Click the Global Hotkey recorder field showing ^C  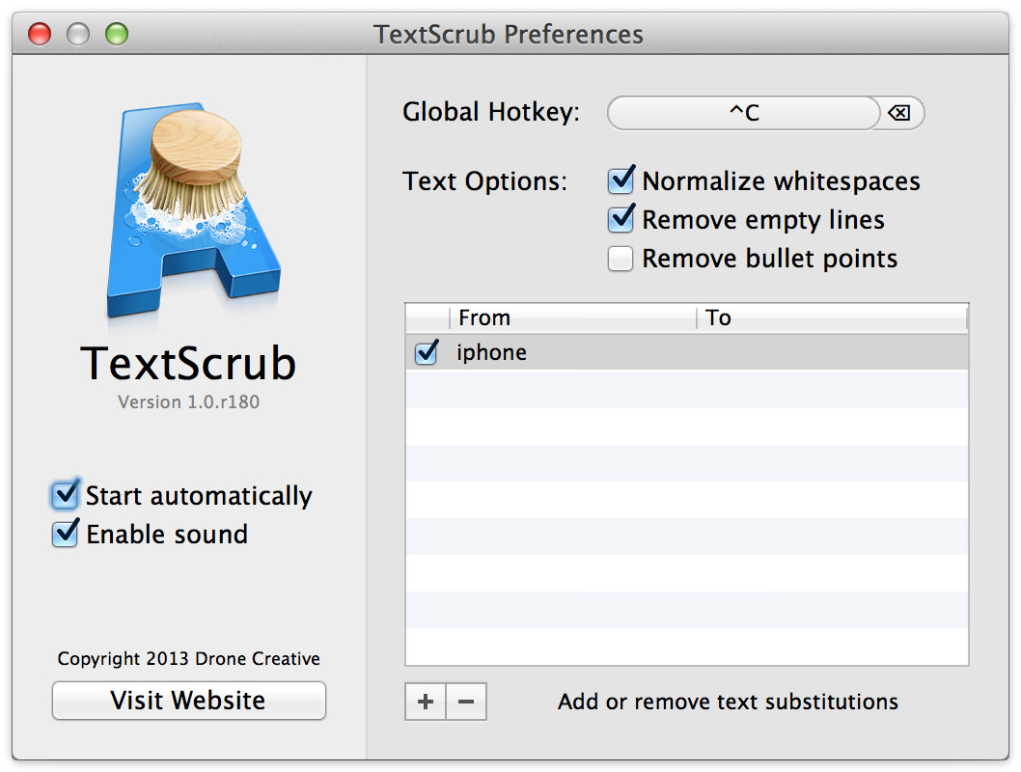click(744, 113)
